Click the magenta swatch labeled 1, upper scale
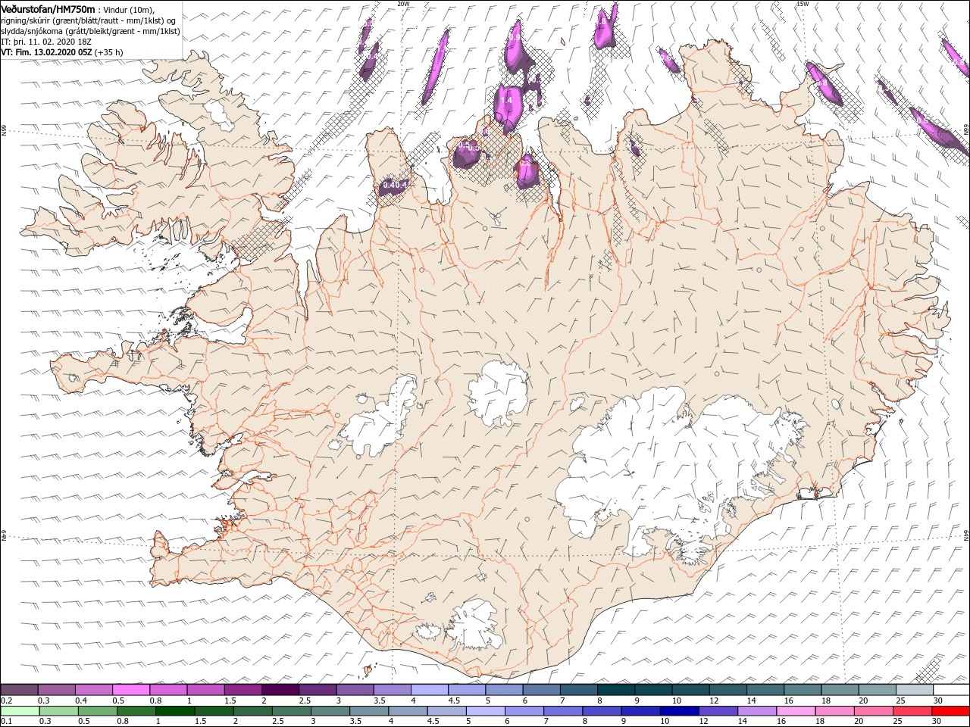Viewport: 970px width, 727px height. [x=205, y=690]
